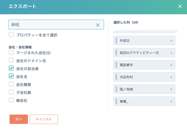The height and width of the screenshot is (130, 187).
Task: Check 子会社数 checkbox
Action: pos(11,92)
